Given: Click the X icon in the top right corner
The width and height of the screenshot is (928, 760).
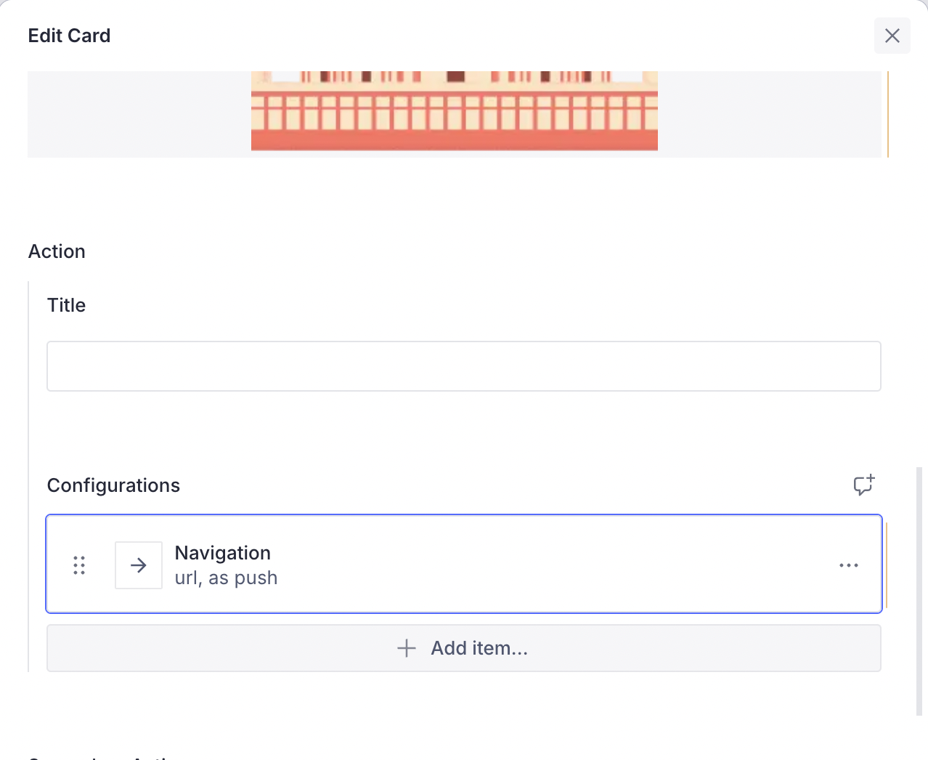Looking at the screenshot, I should point(892,35).
